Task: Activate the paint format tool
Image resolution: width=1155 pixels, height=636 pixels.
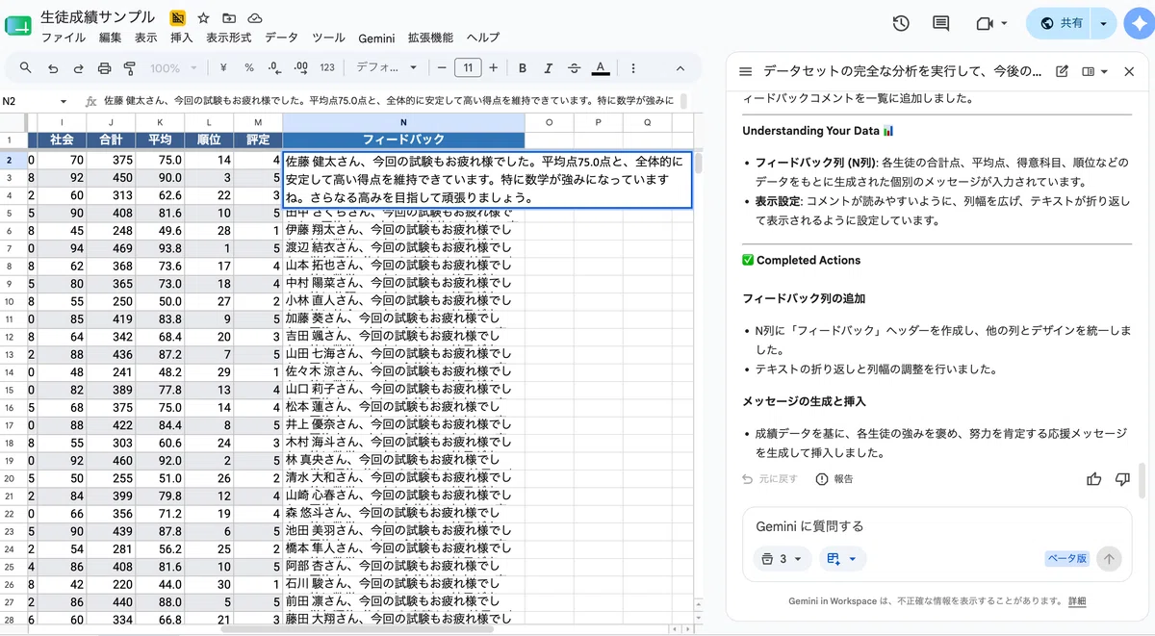Action: pos(130,68)
